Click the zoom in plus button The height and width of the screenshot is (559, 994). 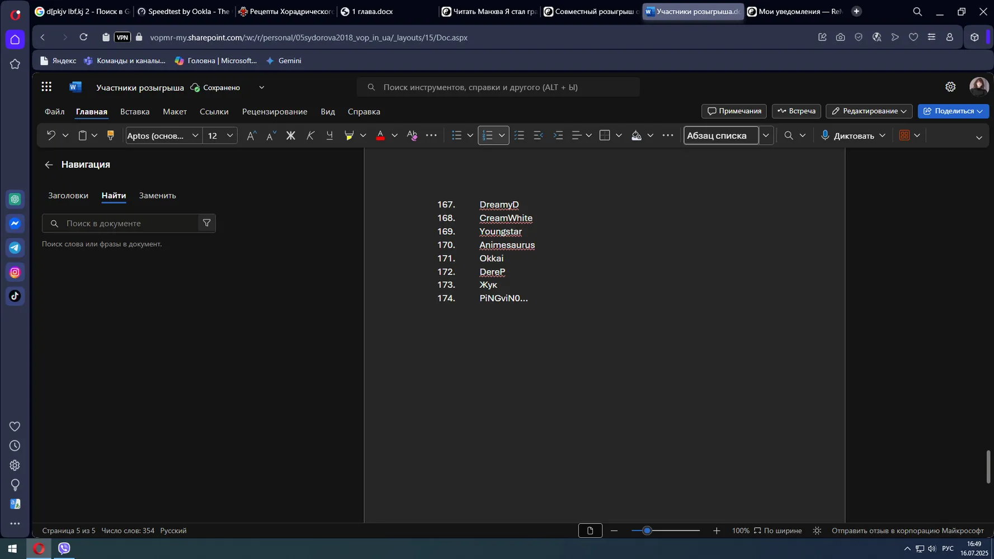[717, 530]
